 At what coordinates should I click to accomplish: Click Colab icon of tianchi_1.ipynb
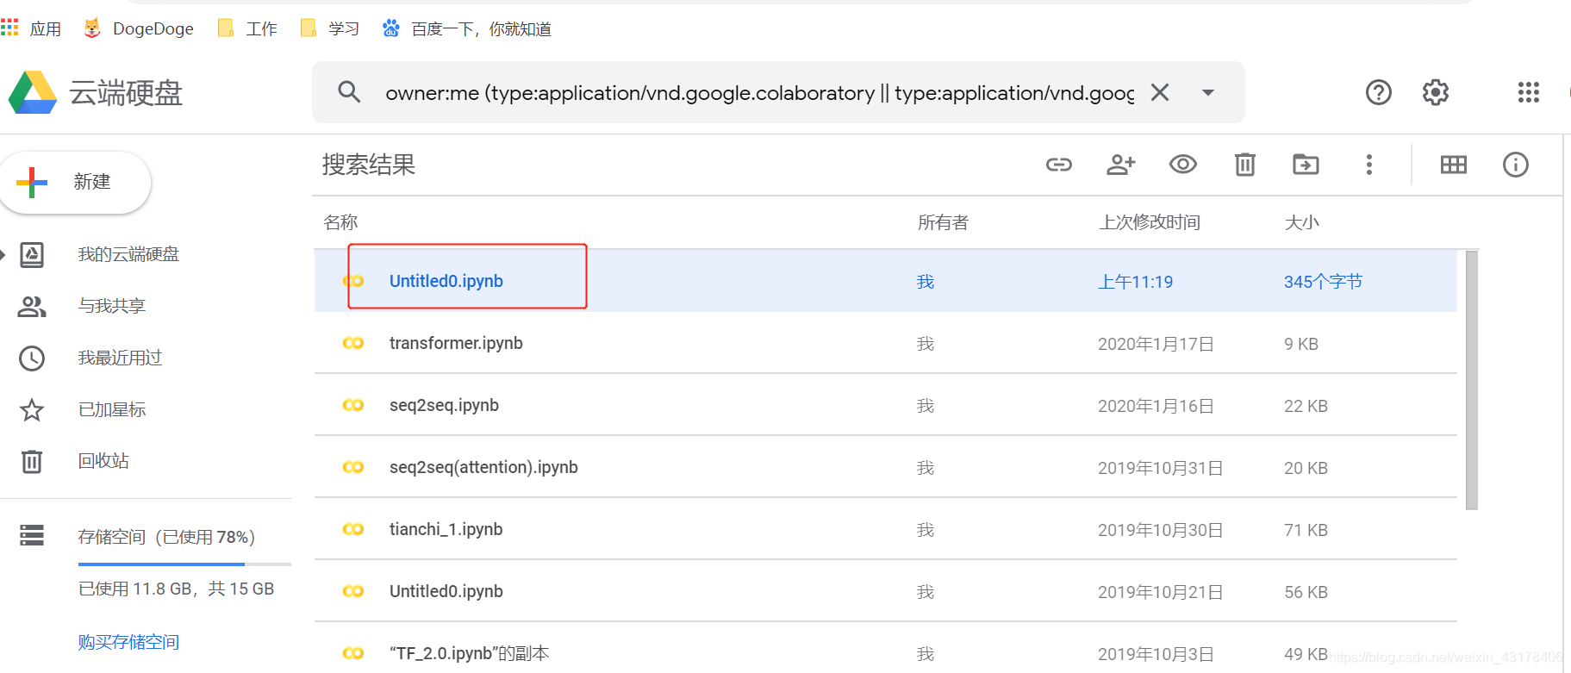(x=353, y=529)
